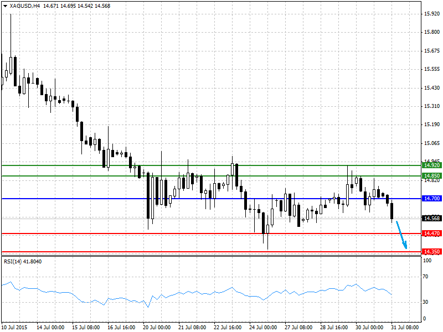Click the red 14.350 support price label
The width and height of the screenshot is (443, 332).
click(x=432, y=252)
